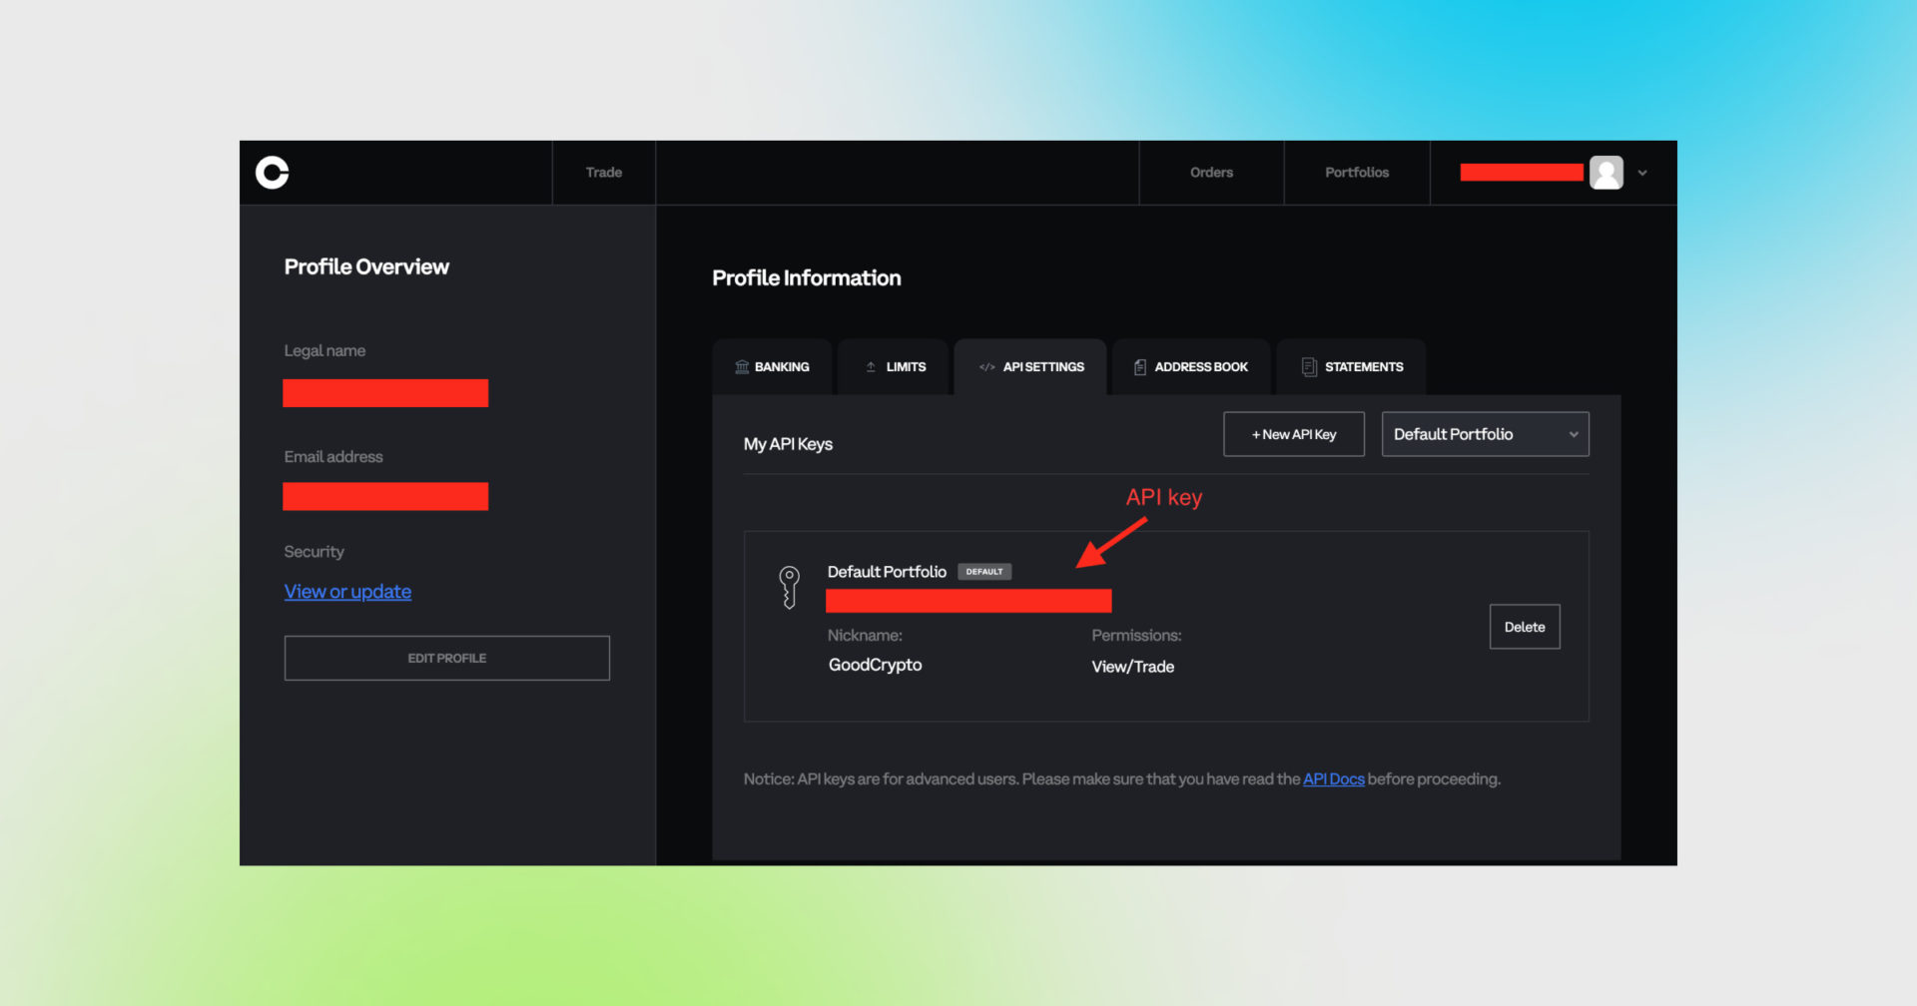Click the user avatar icon
Screen dimensions: 1917x1006
click(1605, 173)
